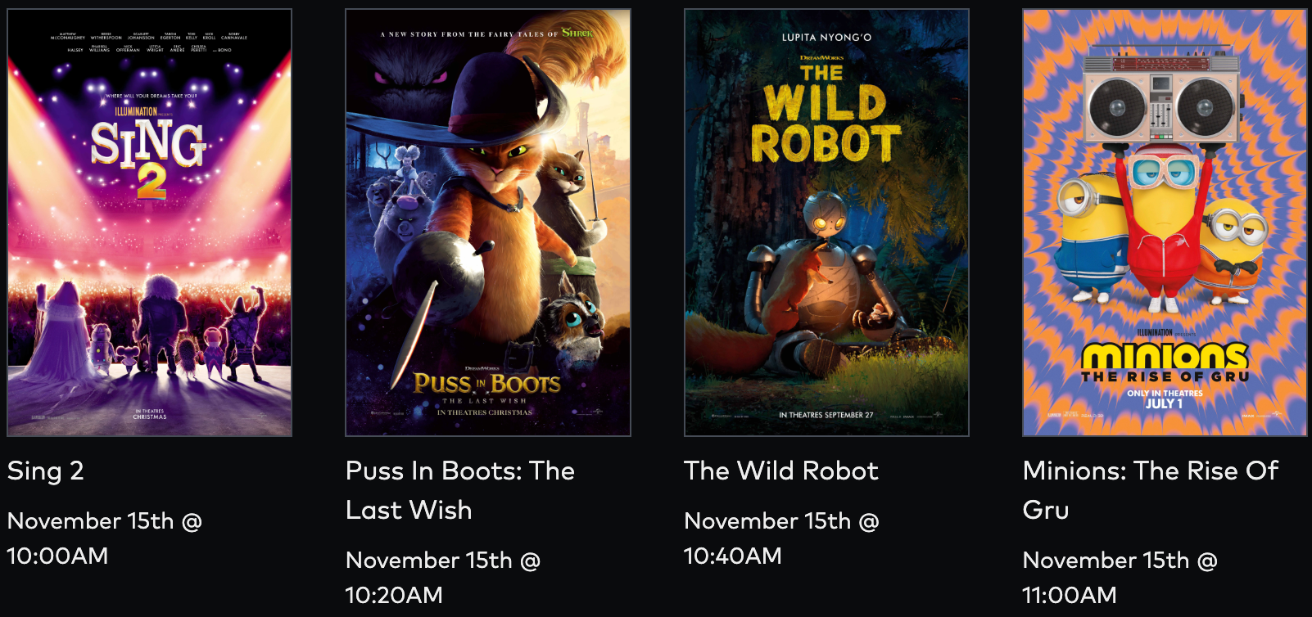Click "Only in Theatres July 1" poster text
The width and height of the screenshot is (1312, 617).
pos(1165,399)
